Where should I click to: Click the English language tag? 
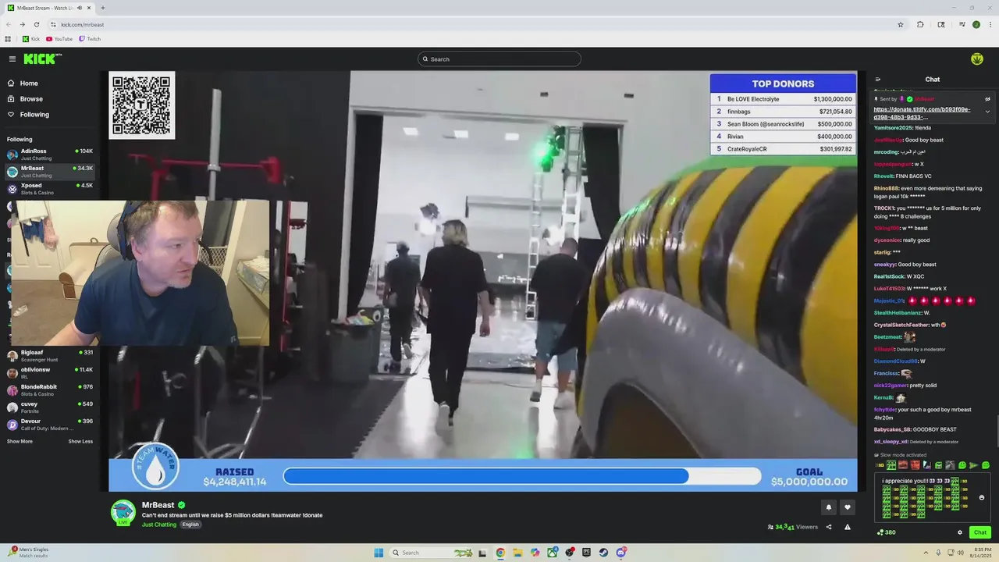point(190,525)
